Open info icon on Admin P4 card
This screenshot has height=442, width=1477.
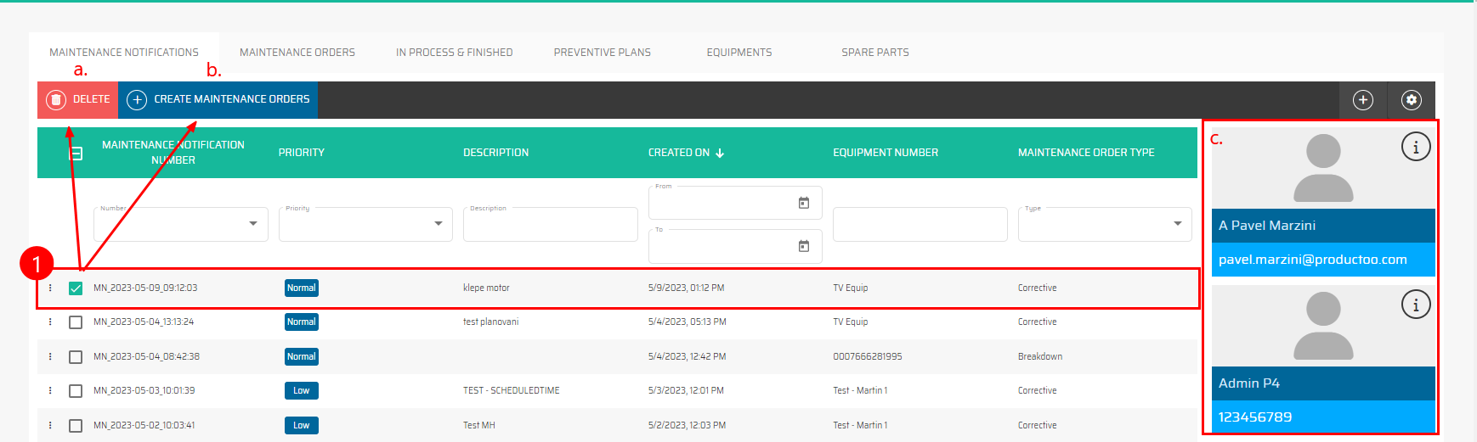(1415, 305)
